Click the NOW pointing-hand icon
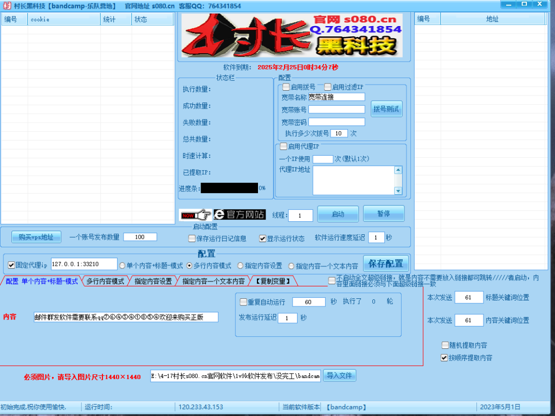This screenshot has width=555, height=416. click(x=195, y=214)
